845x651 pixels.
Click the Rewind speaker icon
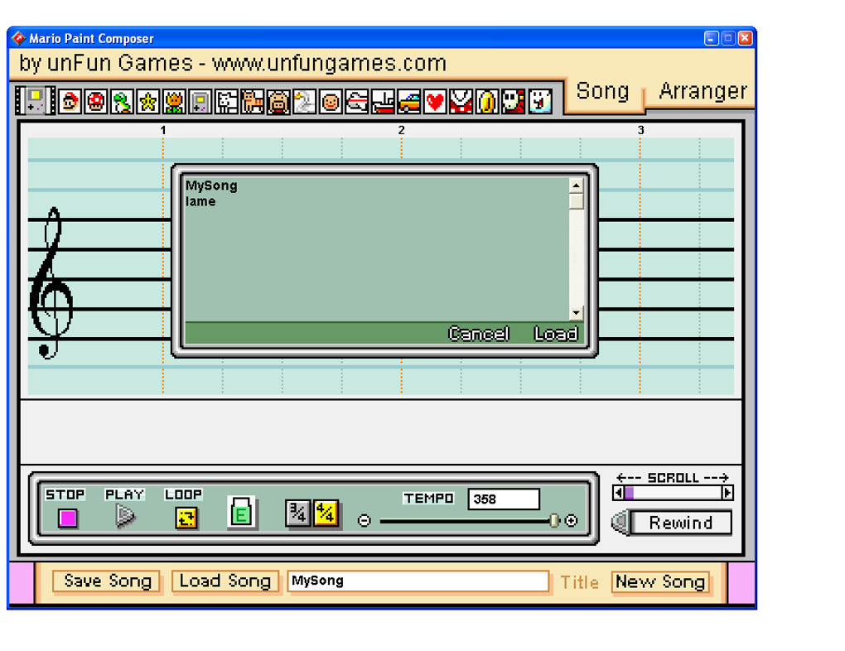[x=620, y=522]
